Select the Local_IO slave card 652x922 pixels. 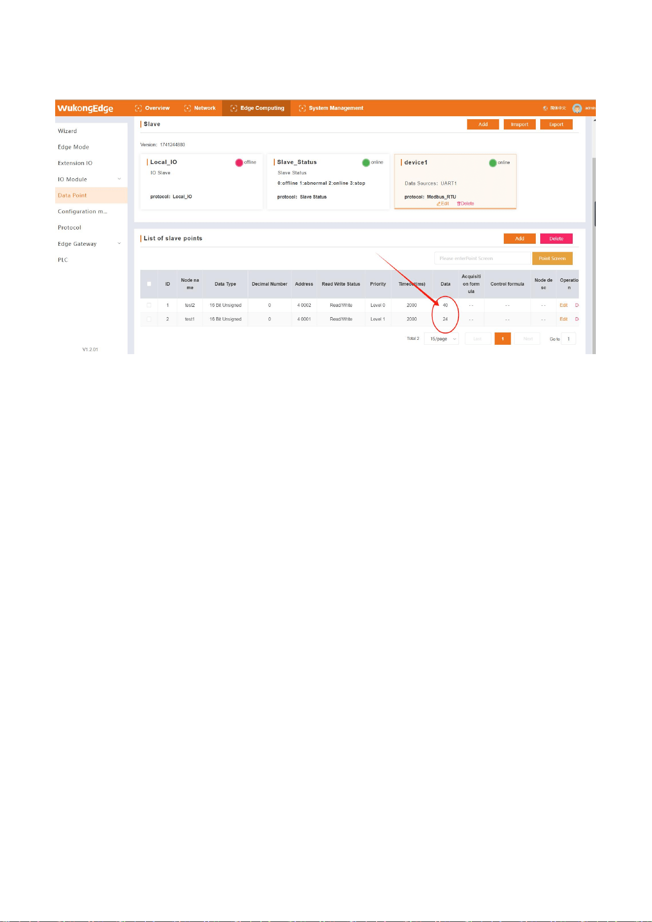[x=201, y=182]
